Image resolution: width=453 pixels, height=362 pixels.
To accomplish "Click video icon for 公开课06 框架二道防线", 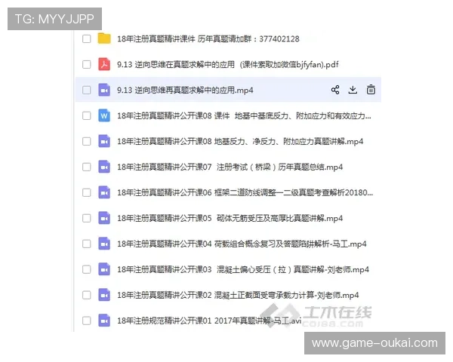I will click(104, 192).
